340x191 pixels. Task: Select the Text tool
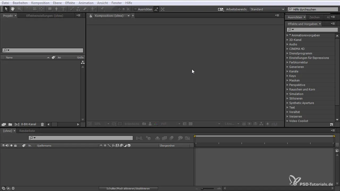coord(63,9)
